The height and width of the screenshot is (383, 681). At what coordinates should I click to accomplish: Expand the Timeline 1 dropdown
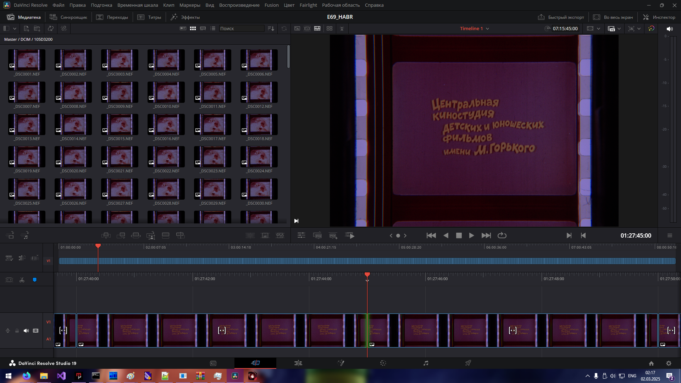point(487,29)
